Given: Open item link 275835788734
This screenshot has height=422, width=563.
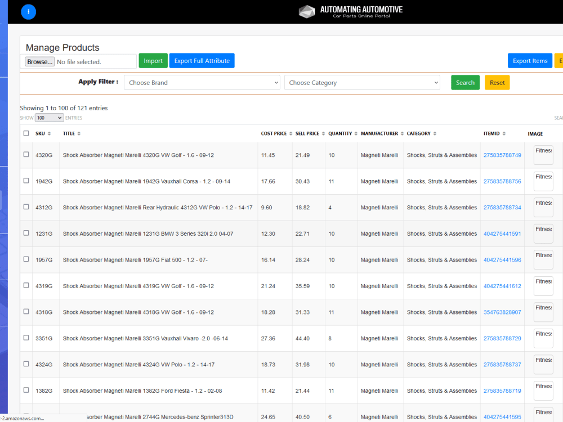Looking at the screenshot, I should (502, 208).
